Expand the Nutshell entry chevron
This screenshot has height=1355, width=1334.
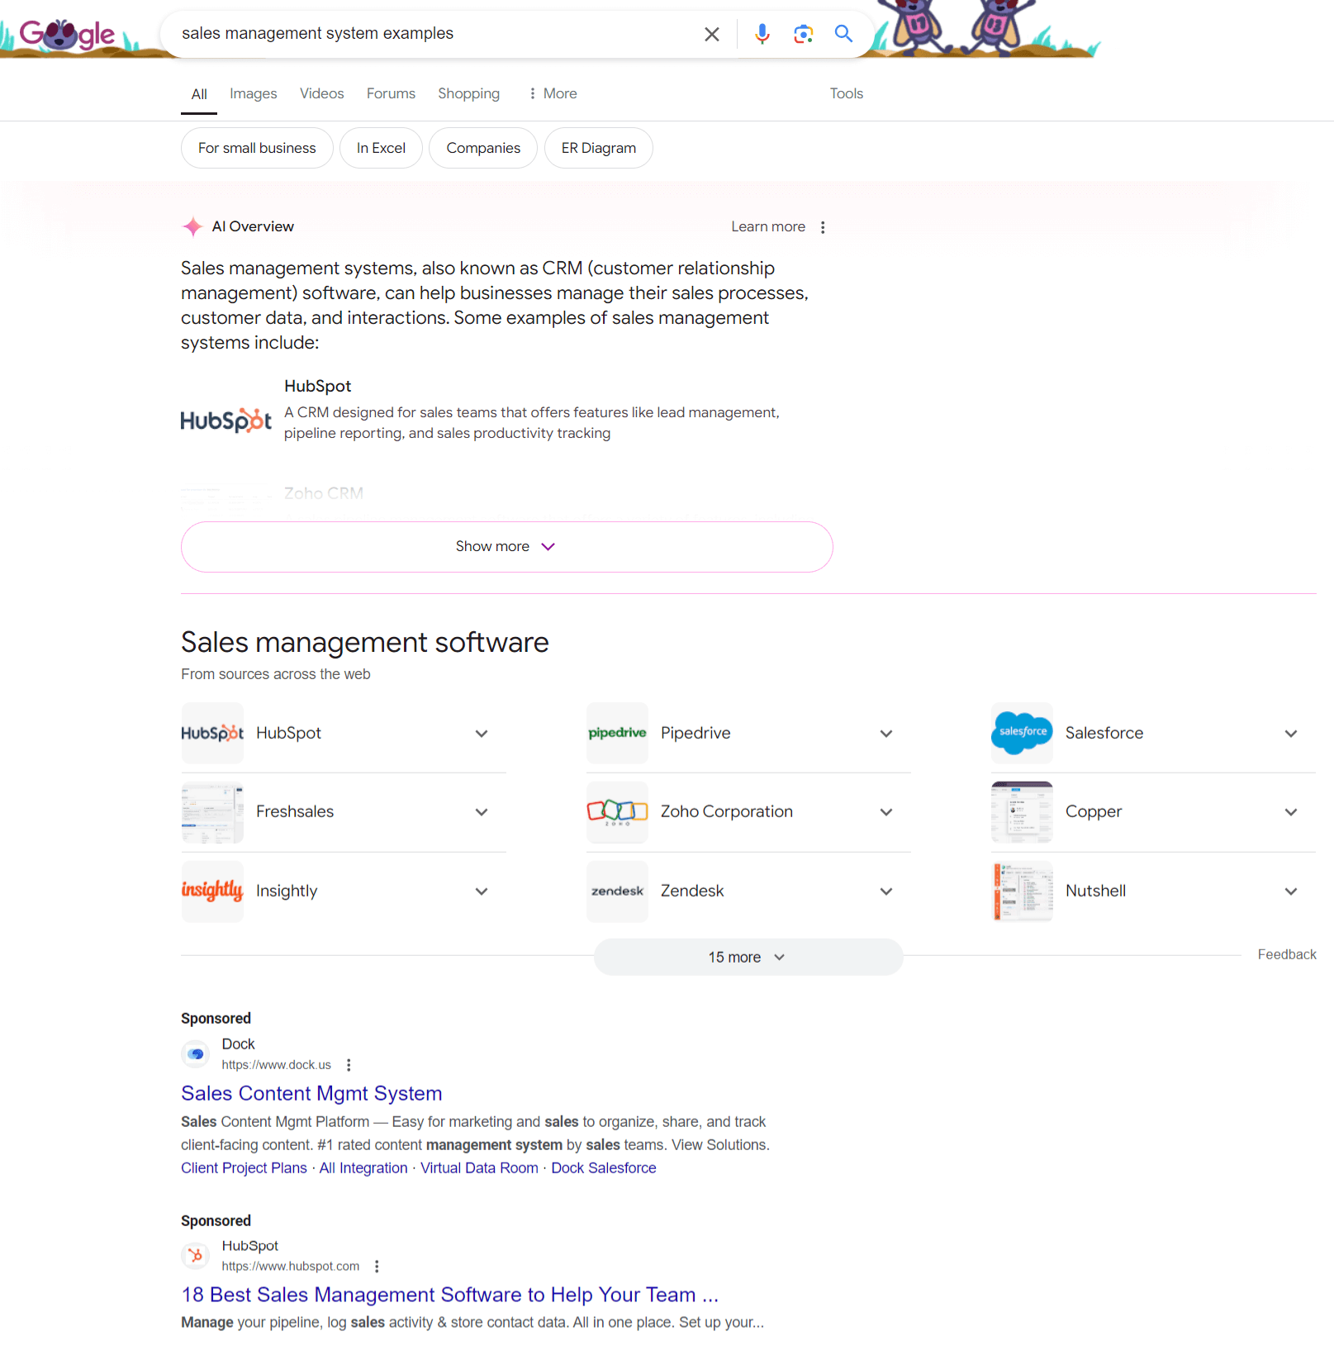[x=1291, y=891]
